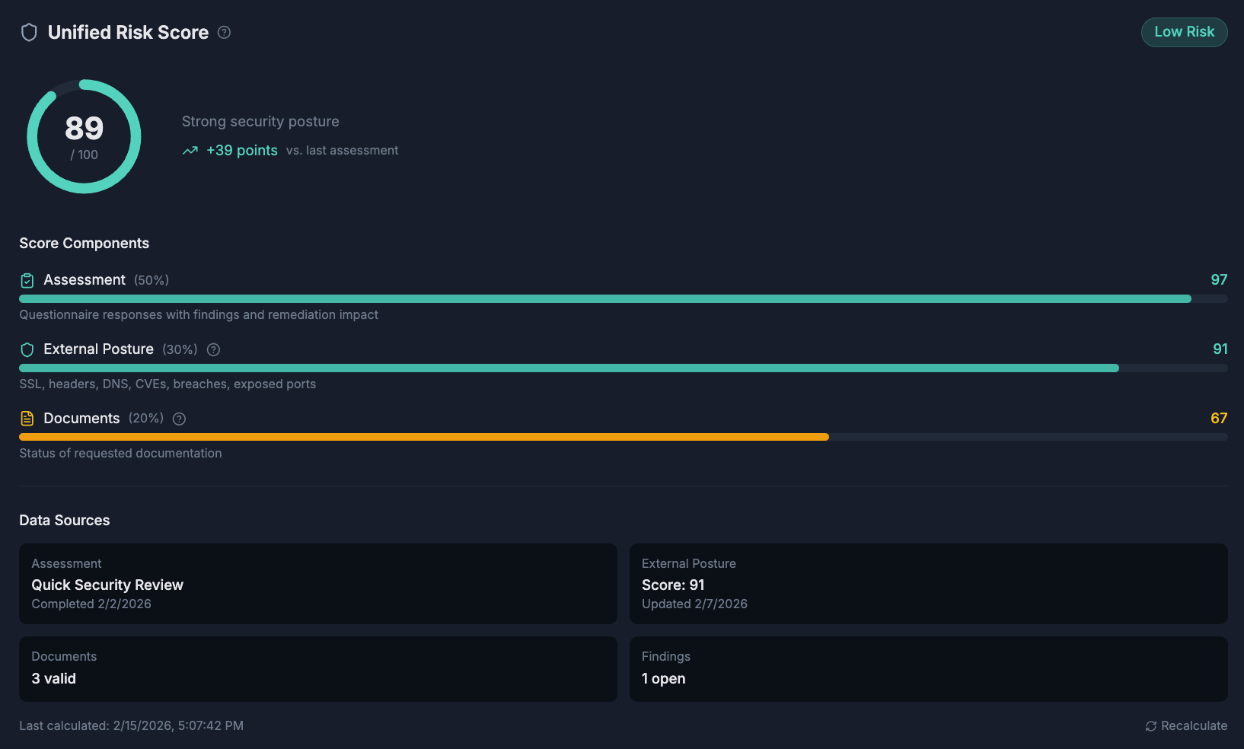Click the External Posture shield icon

point(27,349)
